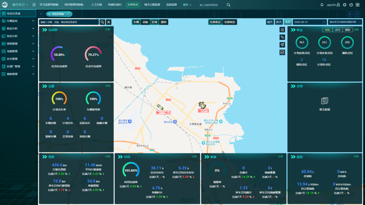The height and width of the screenshot is (205, 365).
Task: Click the magnifier search button beside vehicle search
Action: coord(102,22)
